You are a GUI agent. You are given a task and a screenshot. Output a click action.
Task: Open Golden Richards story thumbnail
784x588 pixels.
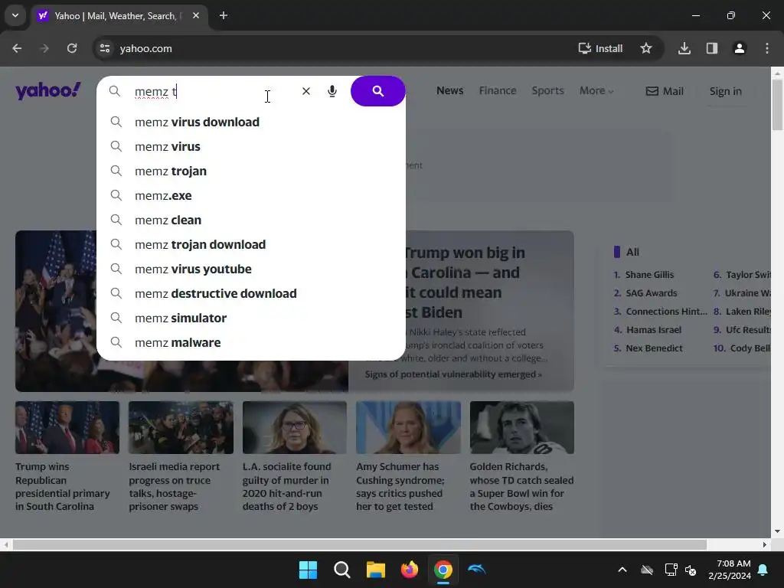point(521,427)
